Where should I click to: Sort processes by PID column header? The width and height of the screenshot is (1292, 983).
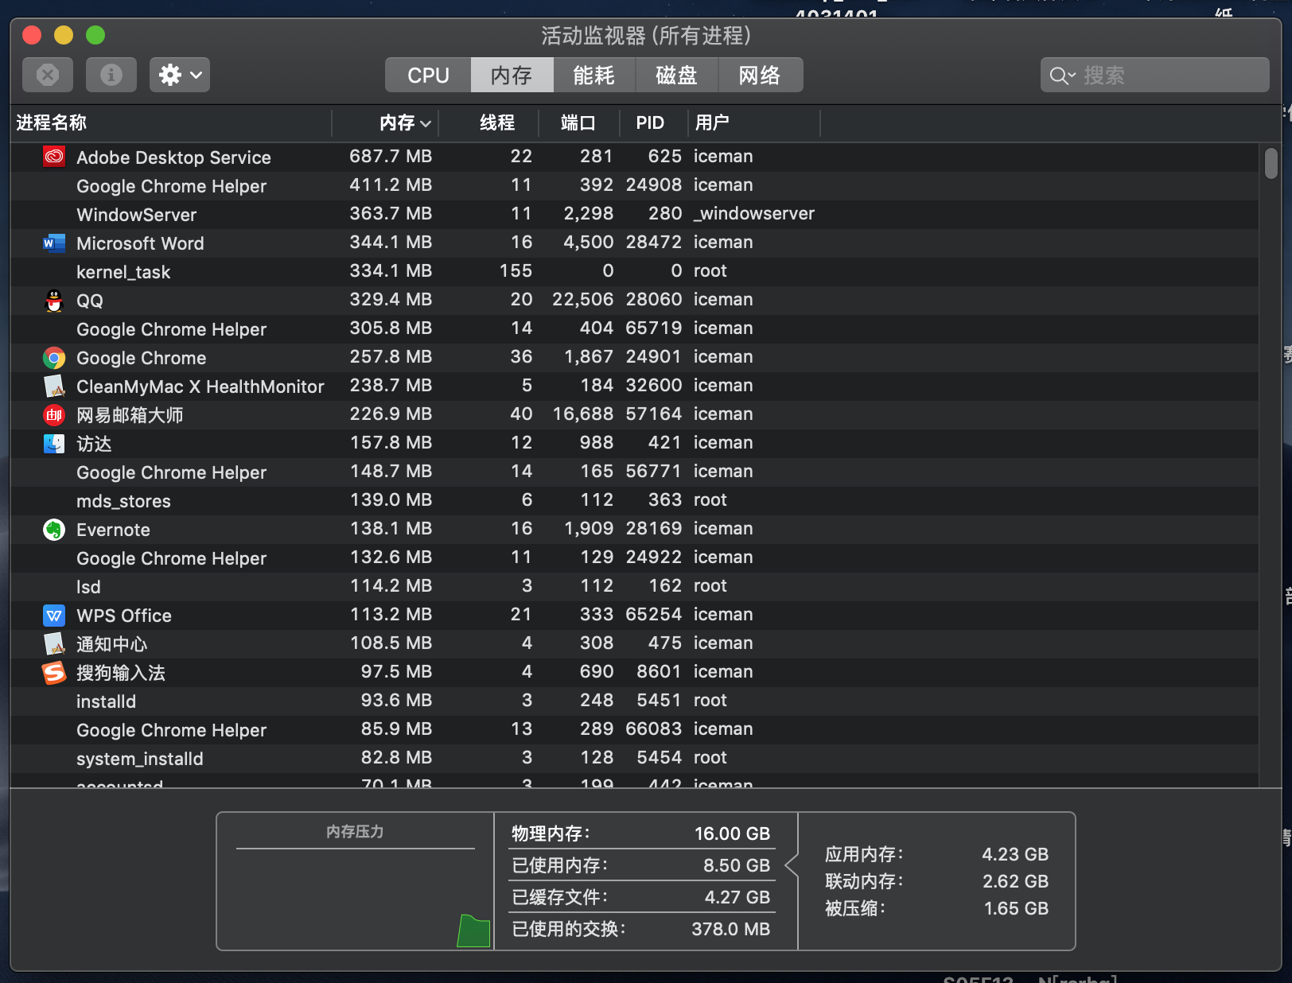coord(649,122)
